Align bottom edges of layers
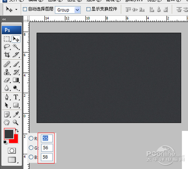Image resolution: width=188 pixels, height=169 pixels. point(142,9)
